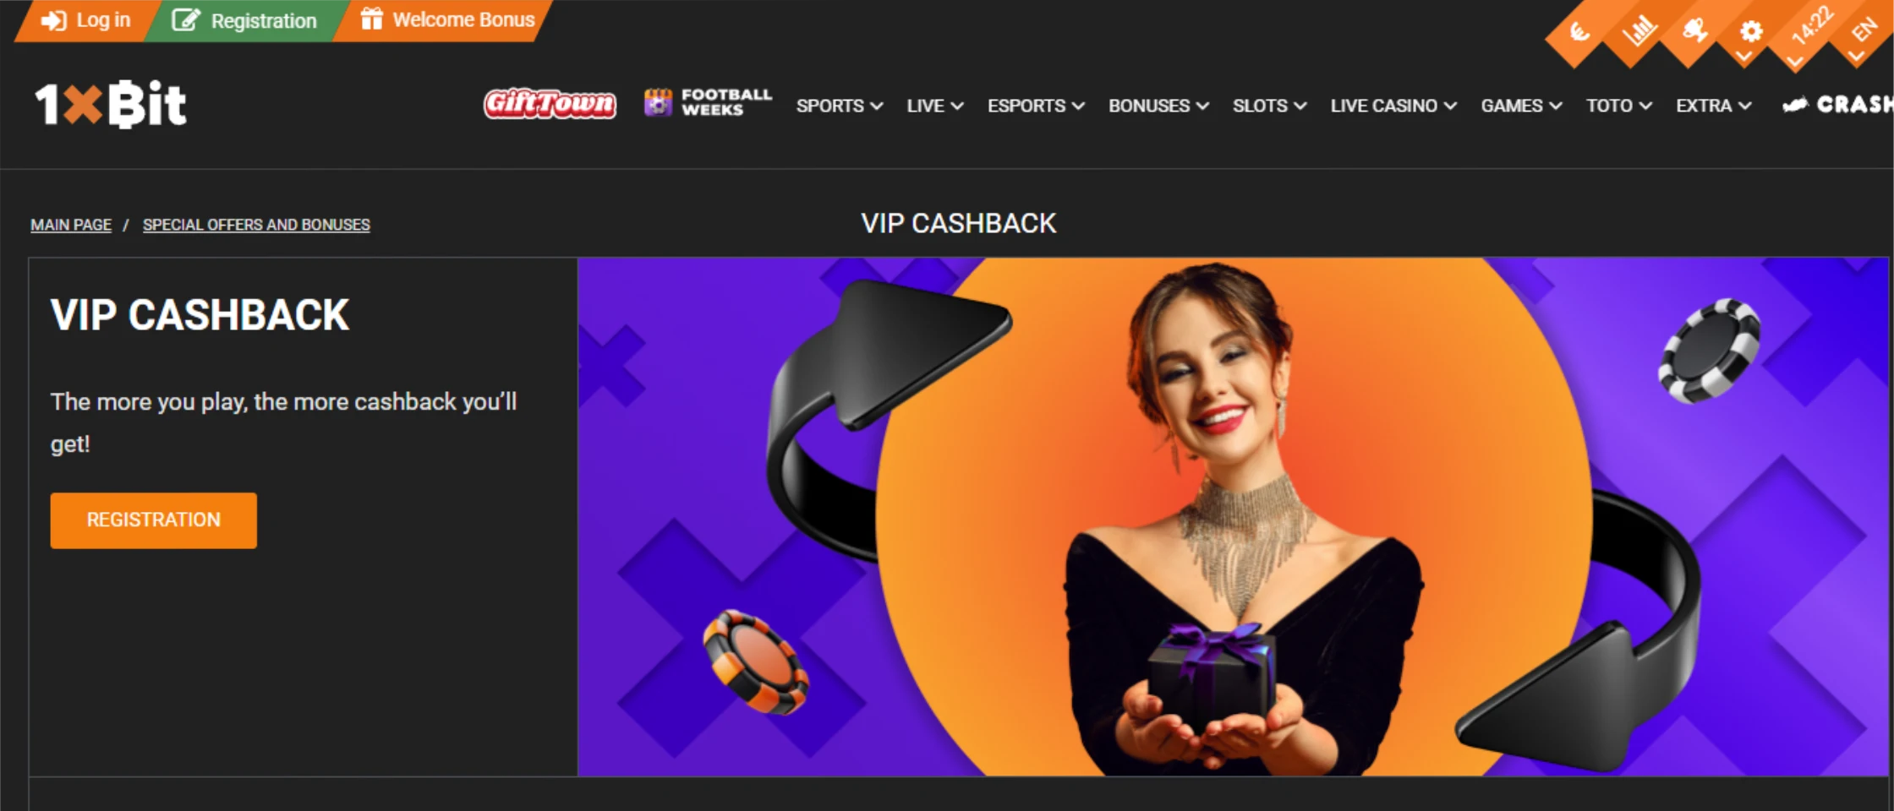The height and width of the screenshot is (811, 1894).
Task: Click the trophy results icon
Action: 1694,32
